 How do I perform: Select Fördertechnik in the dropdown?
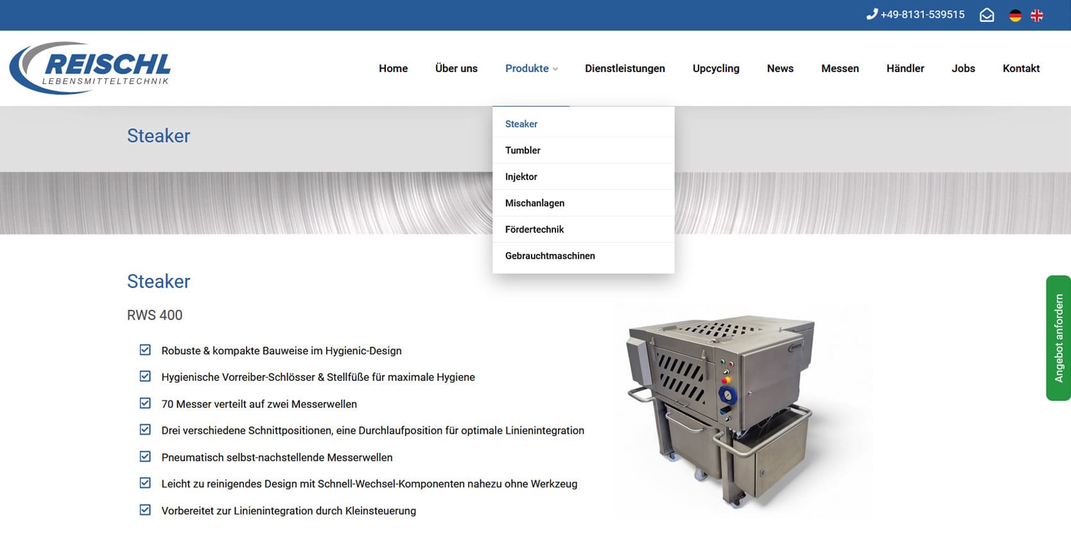coord(534,229)
